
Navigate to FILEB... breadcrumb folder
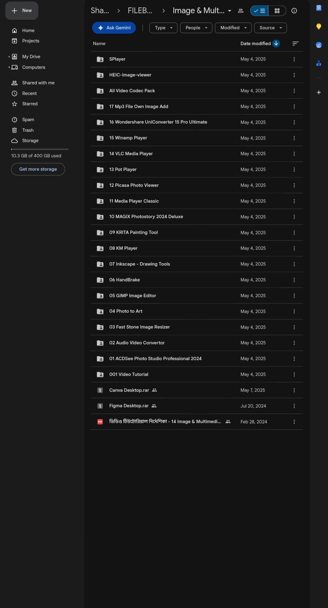tap(140, 11)
